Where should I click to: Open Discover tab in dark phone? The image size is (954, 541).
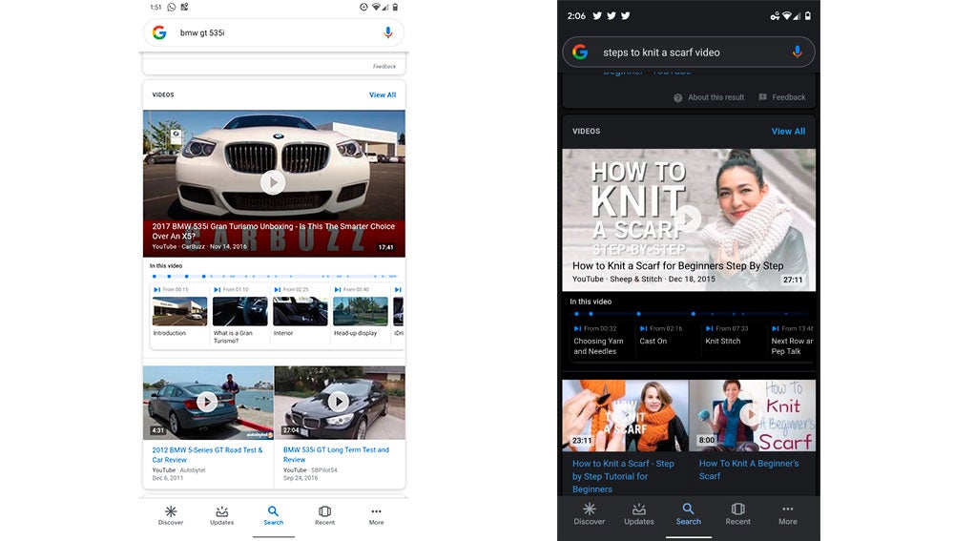(589, 514)
